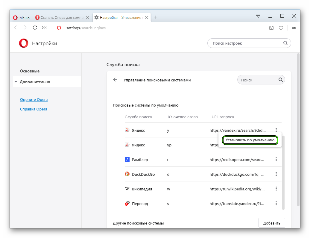Screen dimensions: 310x238
Task: Click the Перевод name text
Action: [140, 204]
